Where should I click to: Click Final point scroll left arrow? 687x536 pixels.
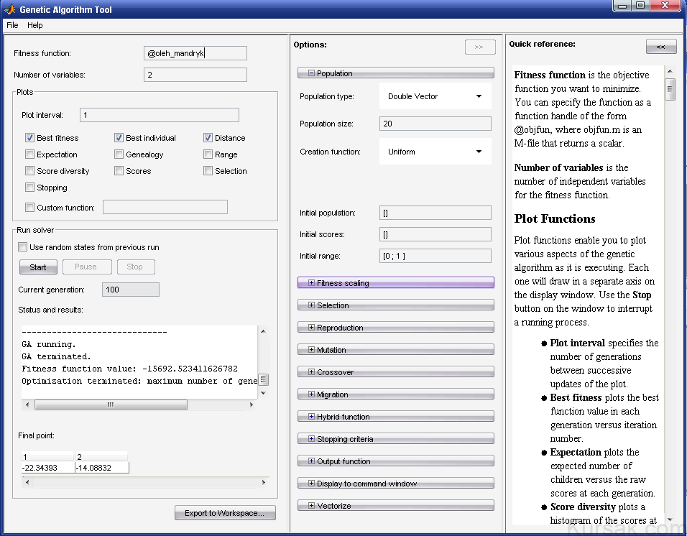pyautogui.click(x=27, y=483)
